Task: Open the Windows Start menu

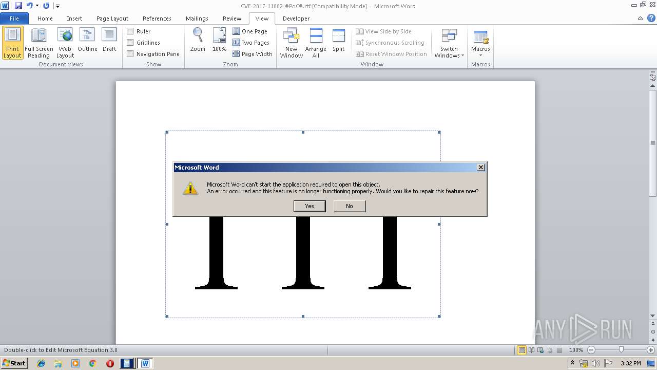Action: tap(14, 363)
